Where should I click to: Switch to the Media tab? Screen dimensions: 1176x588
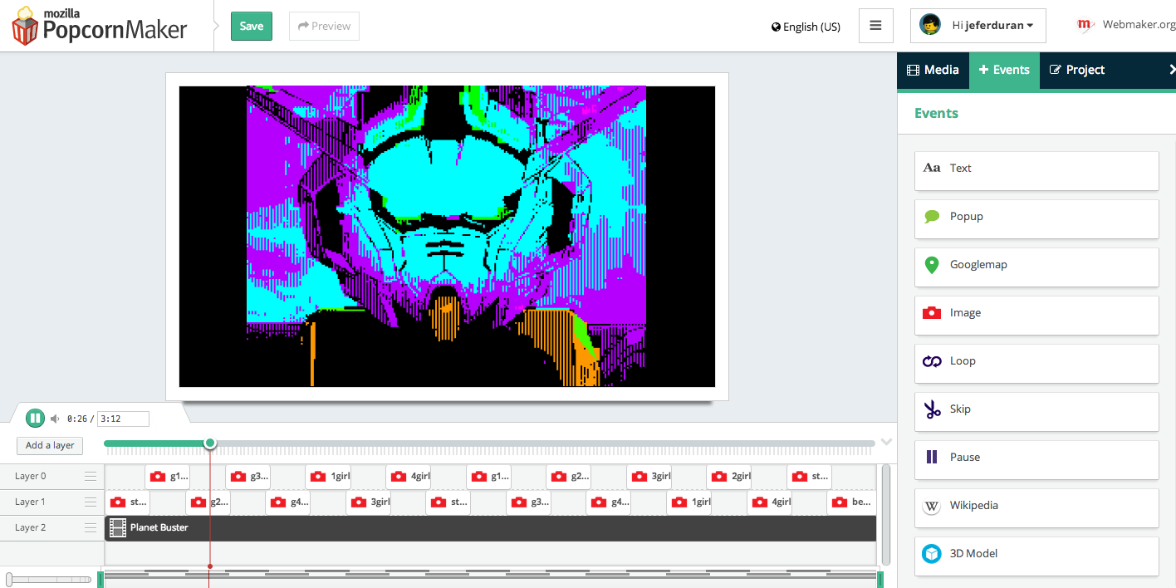[933, 70]
